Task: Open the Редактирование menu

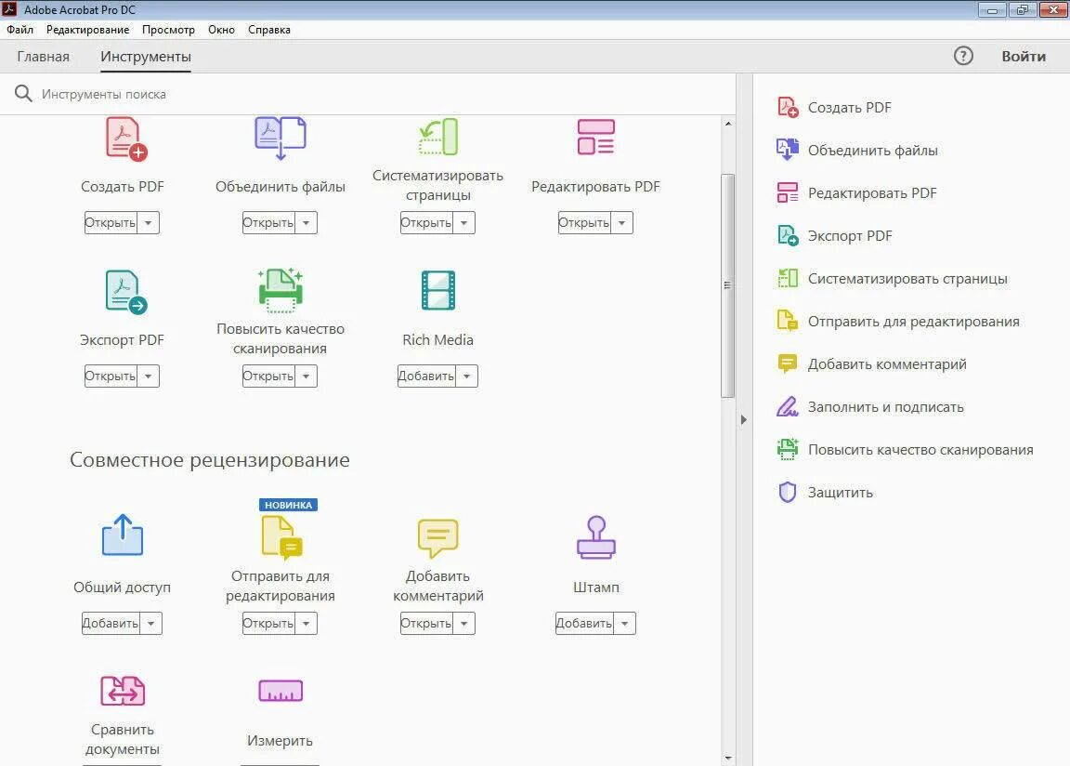Action: click(87, 30)
